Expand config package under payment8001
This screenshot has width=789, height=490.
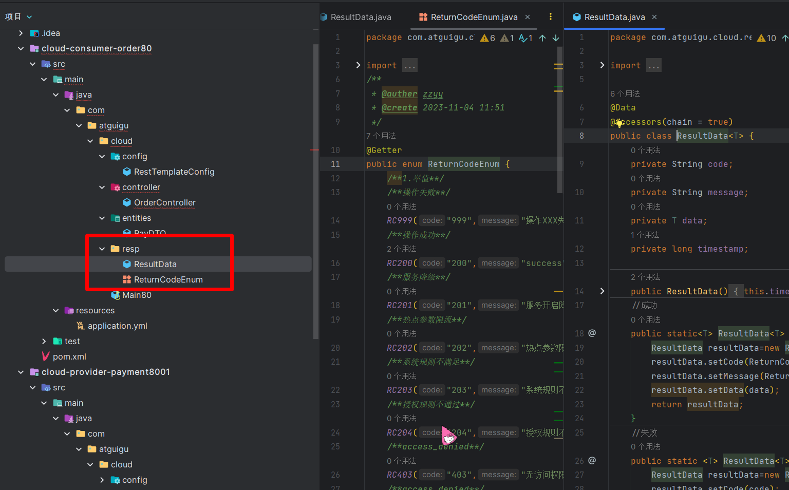pyautogui.click(x=102, y=480)
